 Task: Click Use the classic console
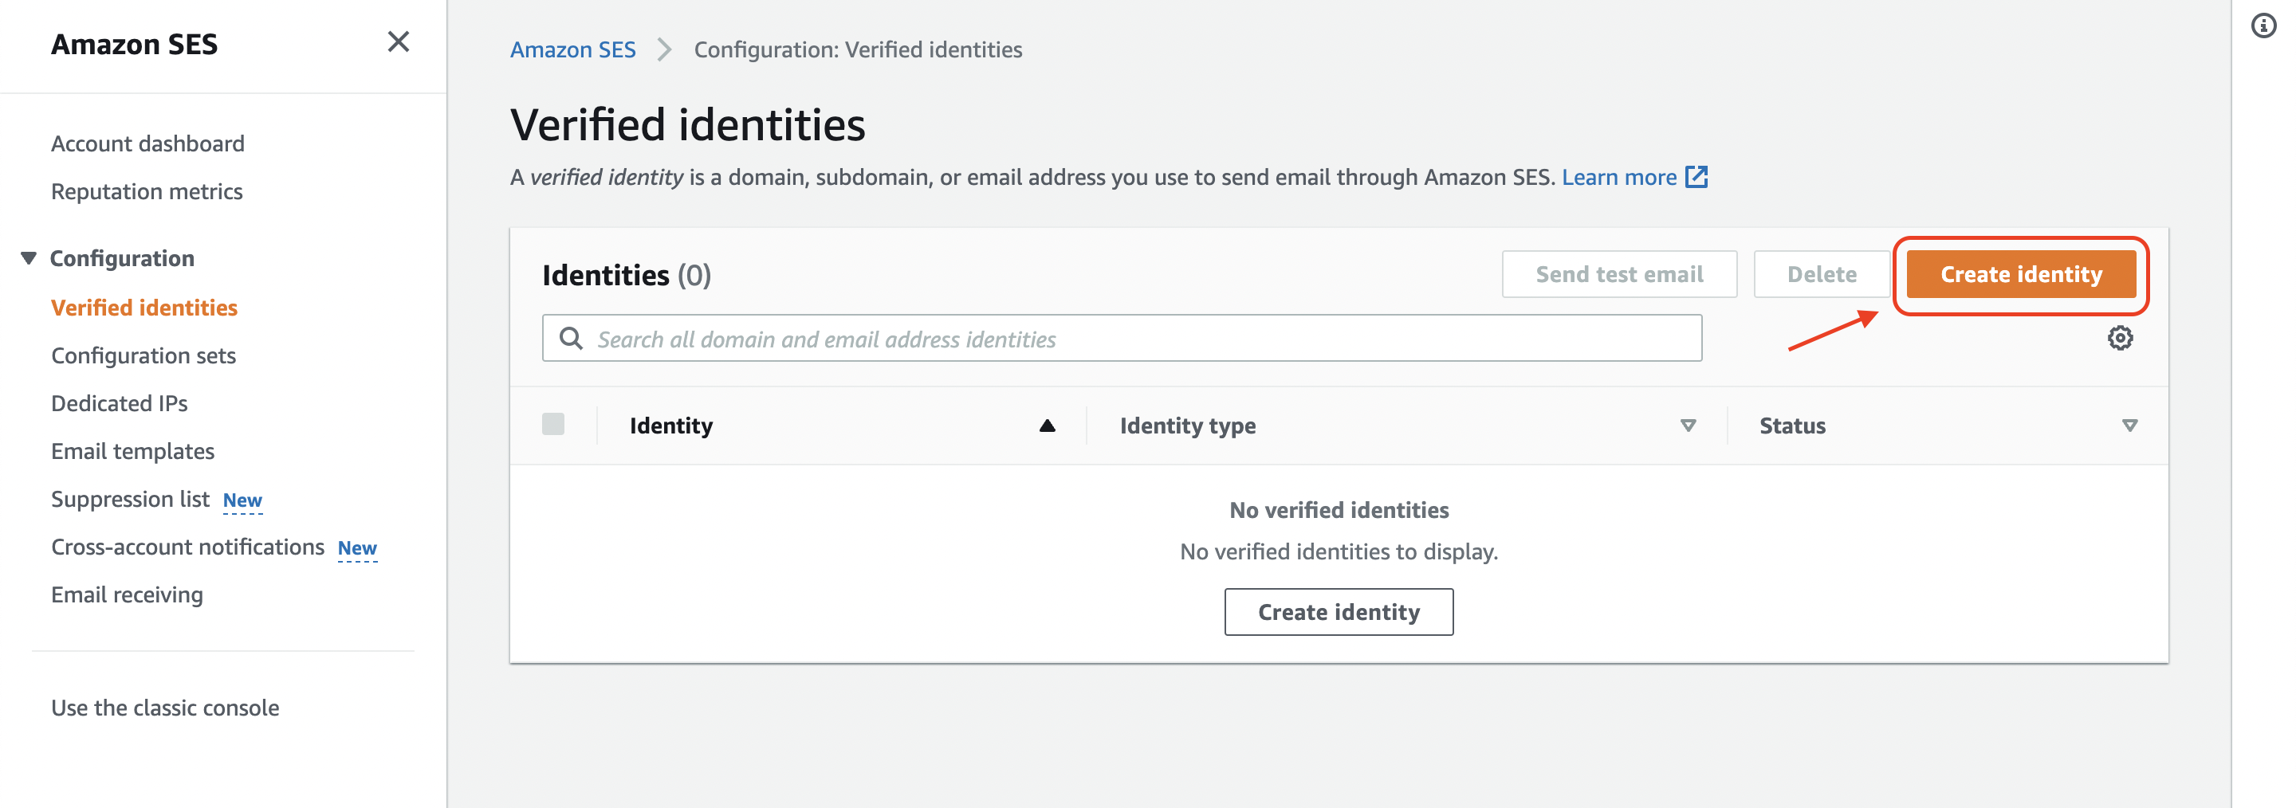point(165,708)
